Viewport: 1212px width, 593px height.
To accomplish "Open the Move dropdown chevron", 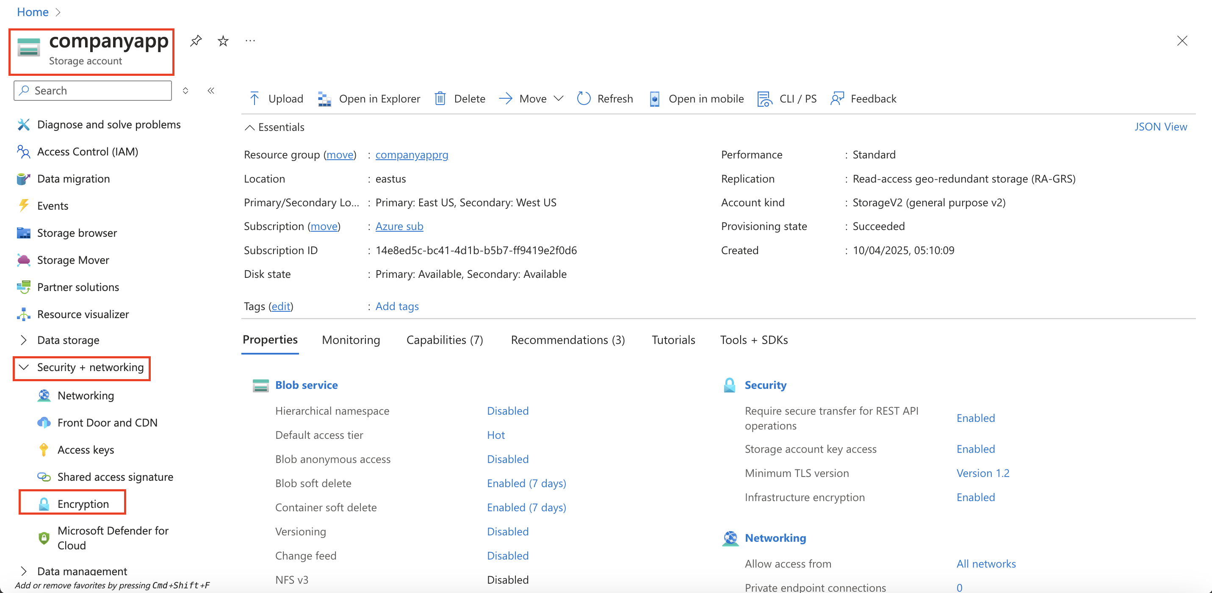I will coord(559,98).
